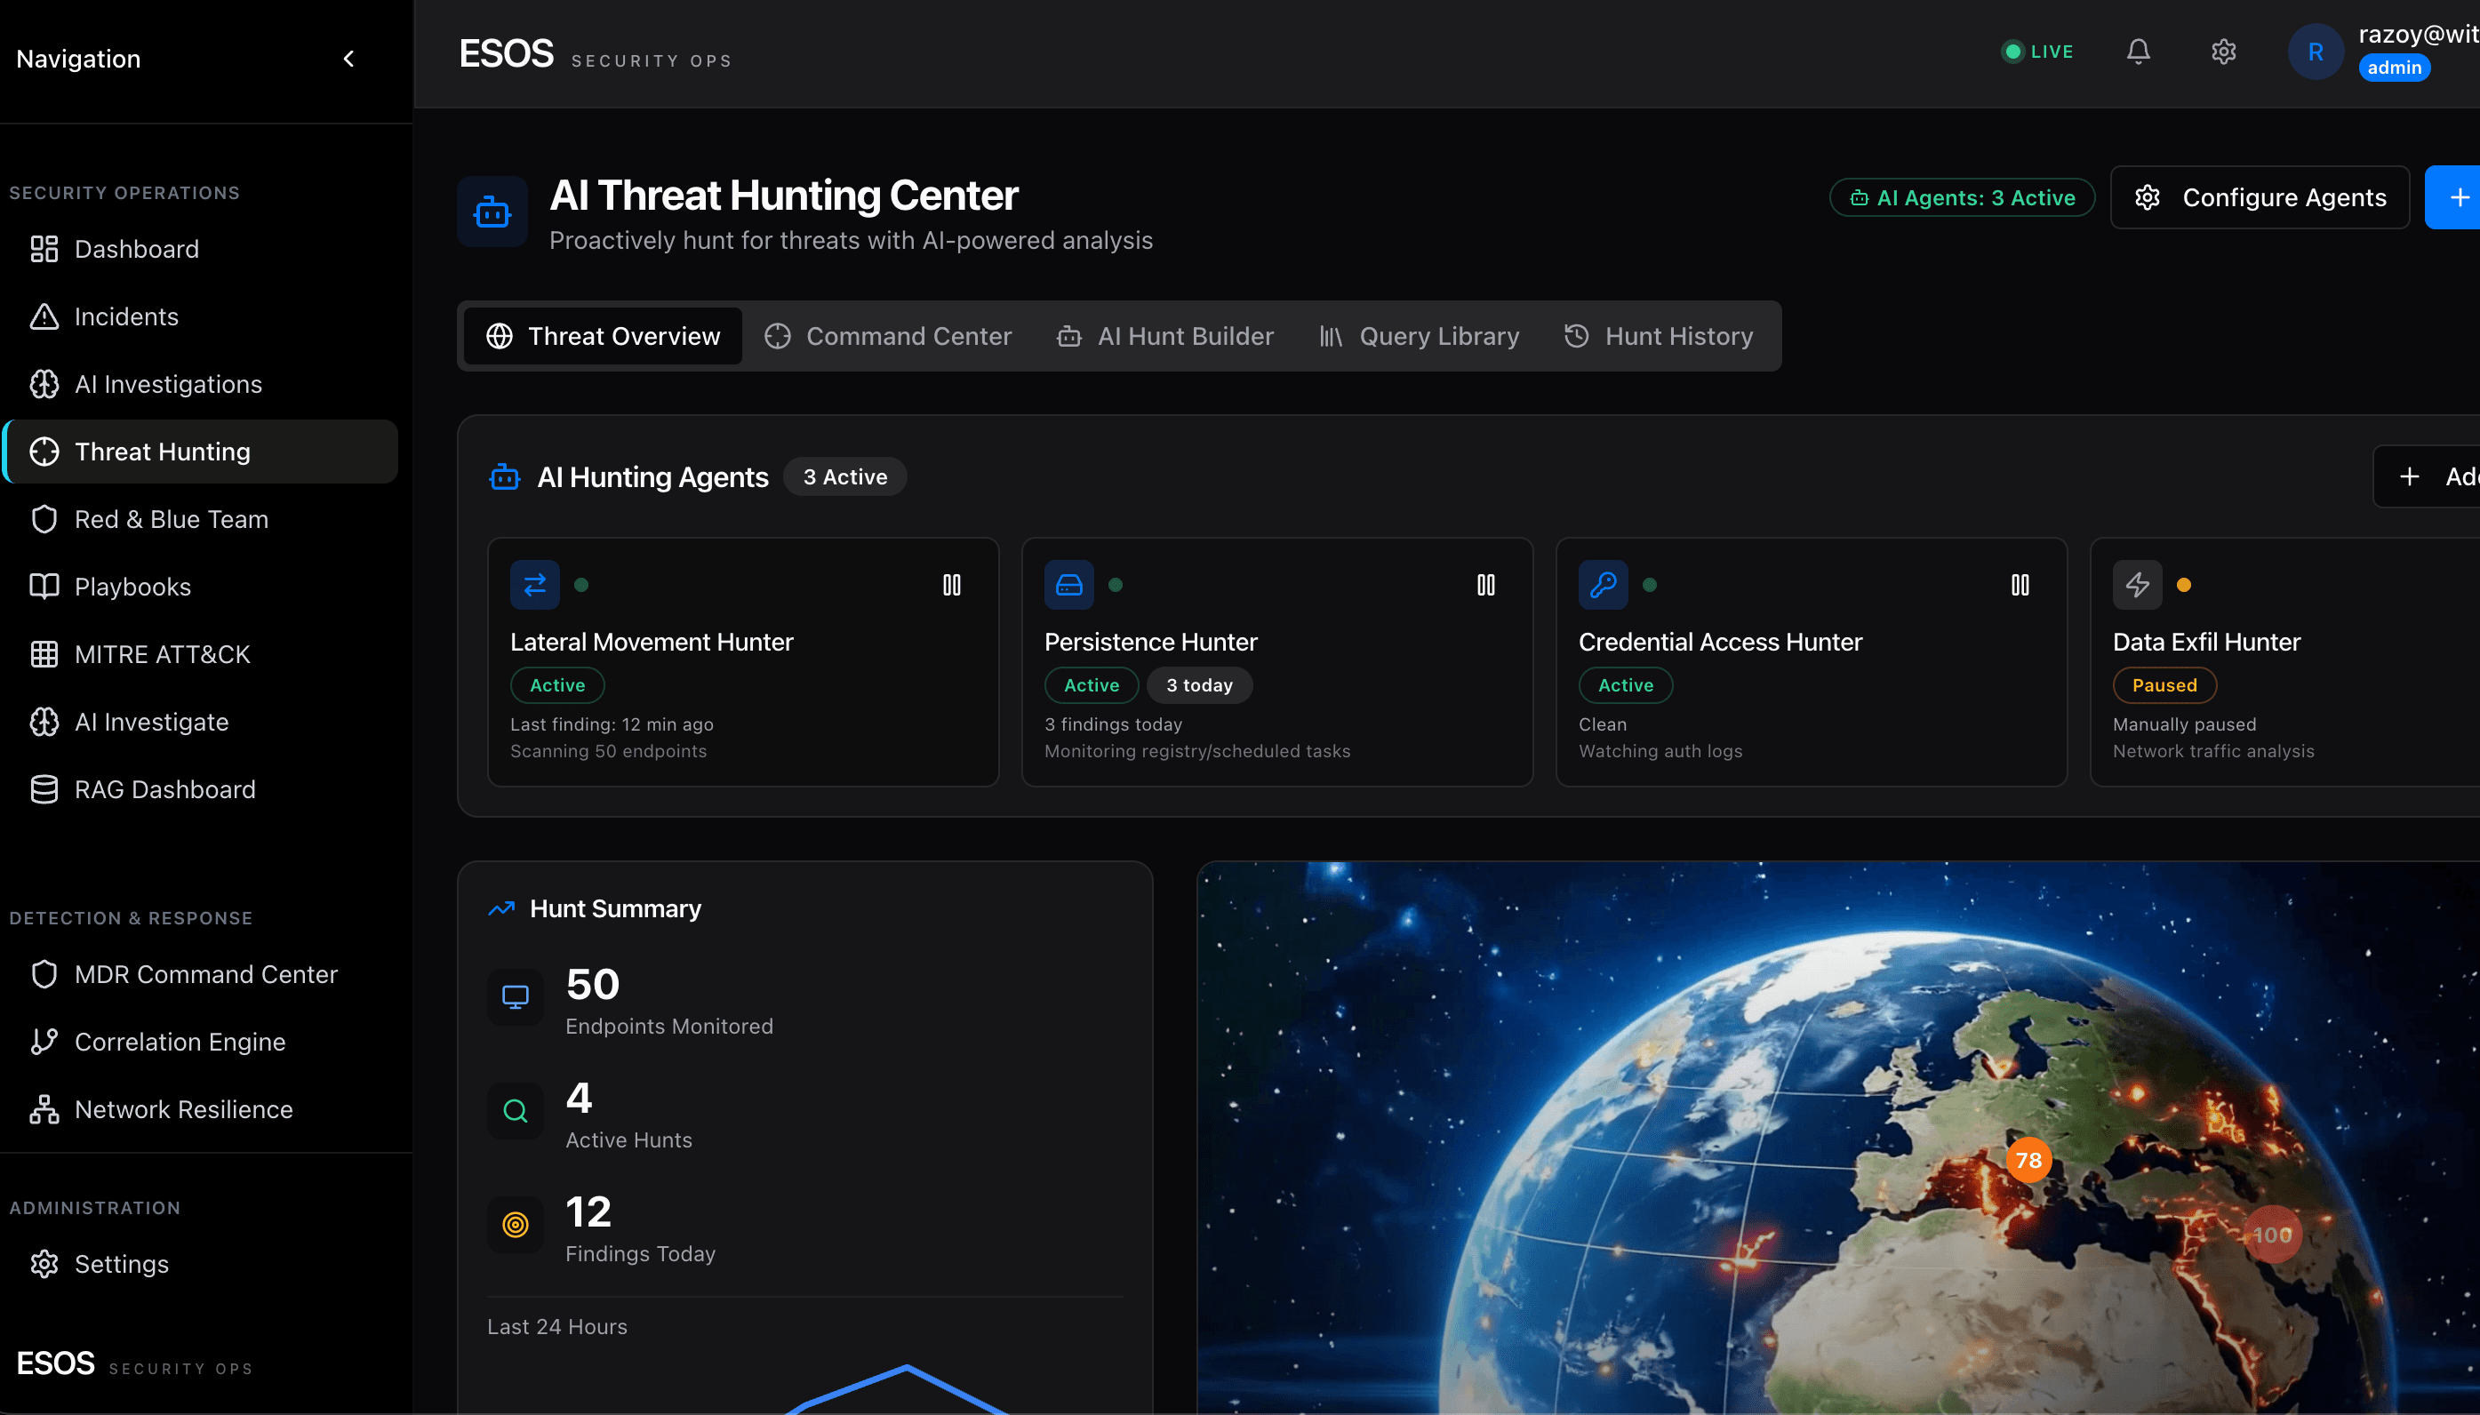Click the Persistence Hunter drive icon

(x=1069, y=585)
